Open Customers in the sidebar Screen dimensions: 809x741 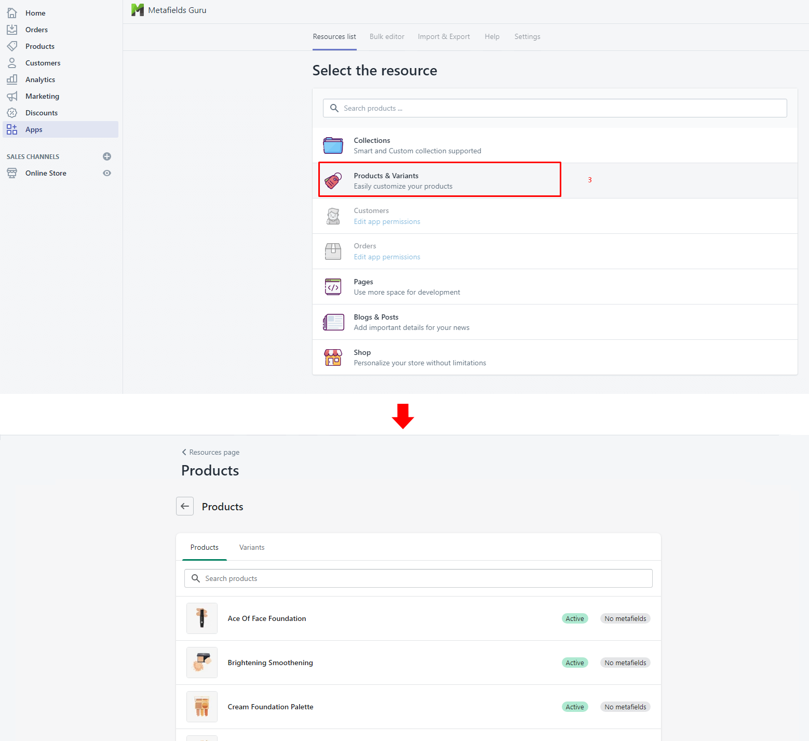[x=43, y=63]
